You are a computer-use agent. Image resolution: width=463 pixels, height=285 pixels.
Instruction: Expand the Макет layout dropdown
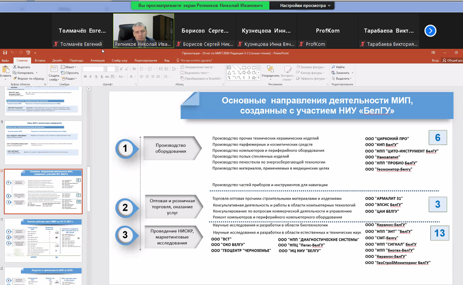coord(70,67)
